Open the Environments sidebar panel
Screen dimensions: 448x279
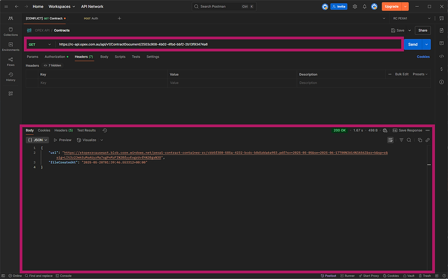click(11, 47)
